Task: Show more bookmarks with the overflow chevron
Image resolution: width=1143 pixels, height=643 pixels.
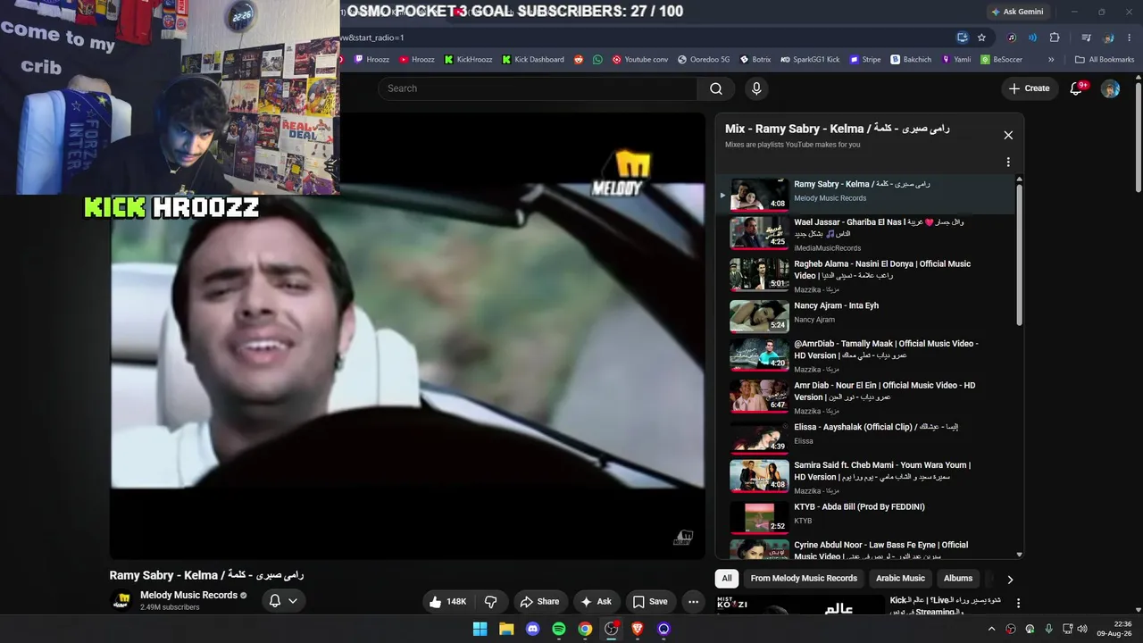Action: point(1051,60)
